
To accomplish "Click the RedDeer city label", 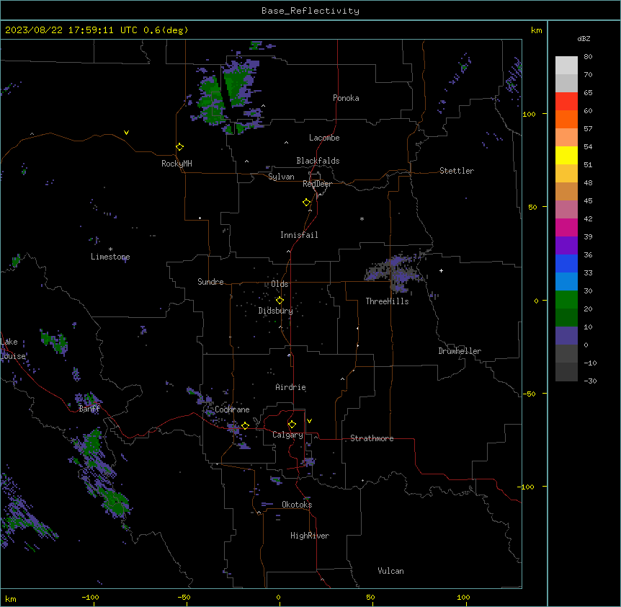I will click(x=318, y=184).
